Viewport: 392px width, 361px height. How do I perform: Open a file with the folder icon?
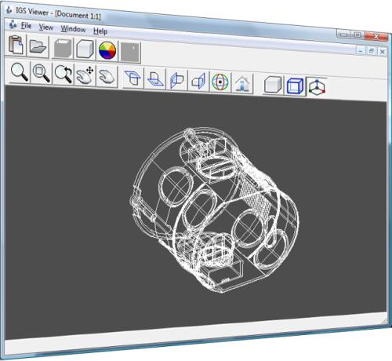click(38, 46)
